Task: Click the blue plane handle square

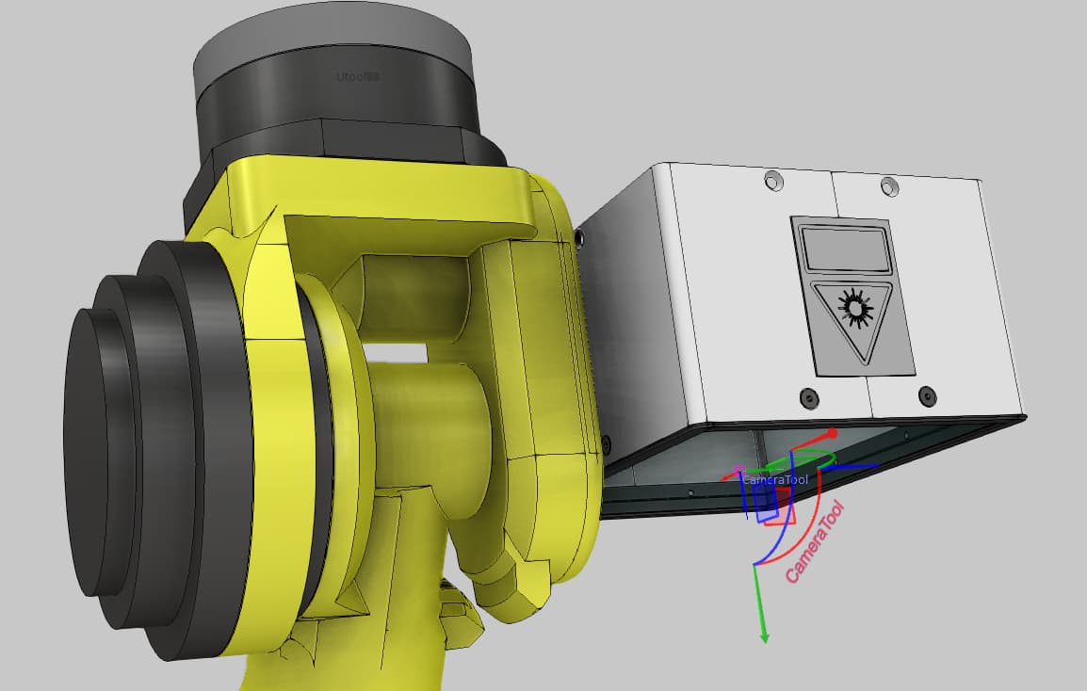Action: click(x=765, y=504)
